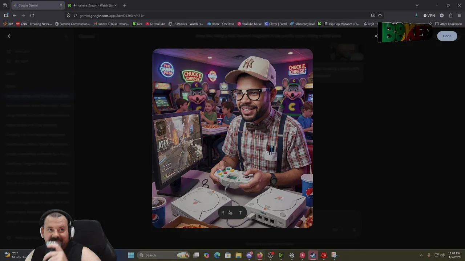
Task: Open the volume tray icon
Action: (443, 255)
